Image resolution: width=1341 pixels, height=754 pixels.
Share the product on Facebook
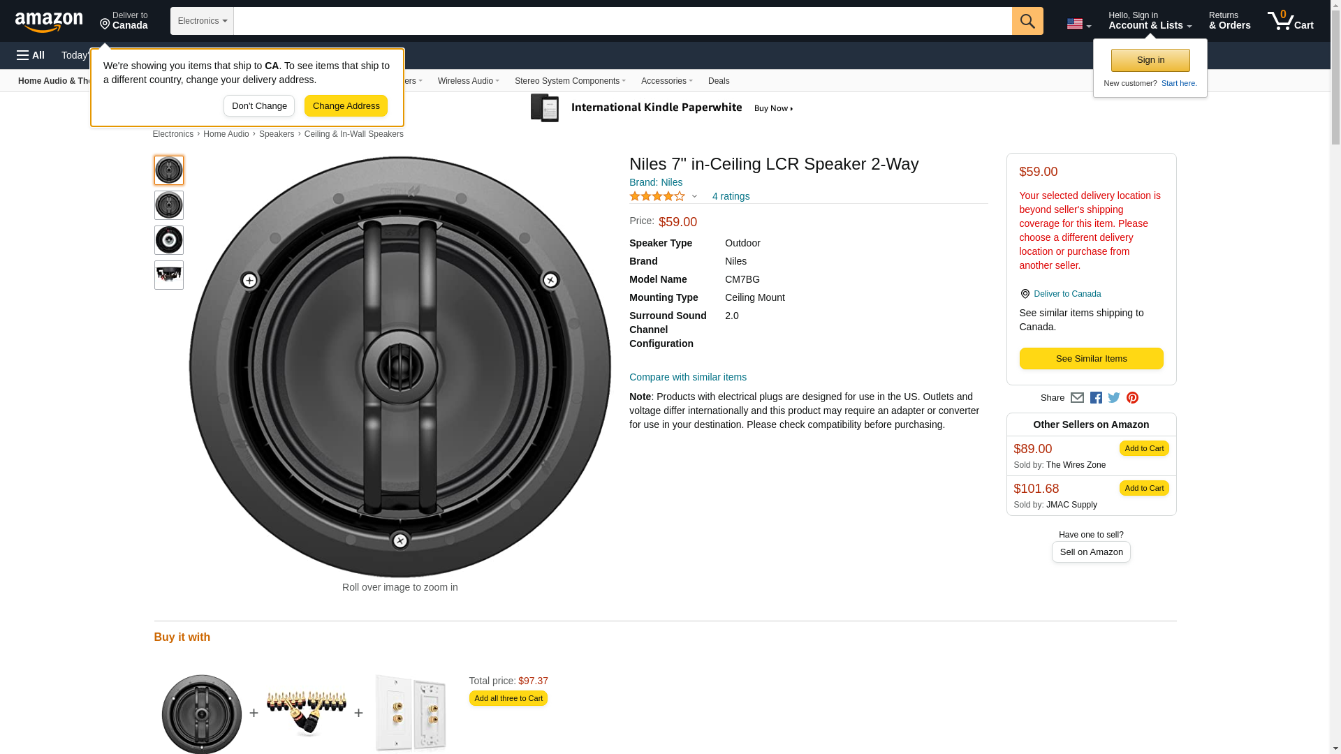[1096, 398]
